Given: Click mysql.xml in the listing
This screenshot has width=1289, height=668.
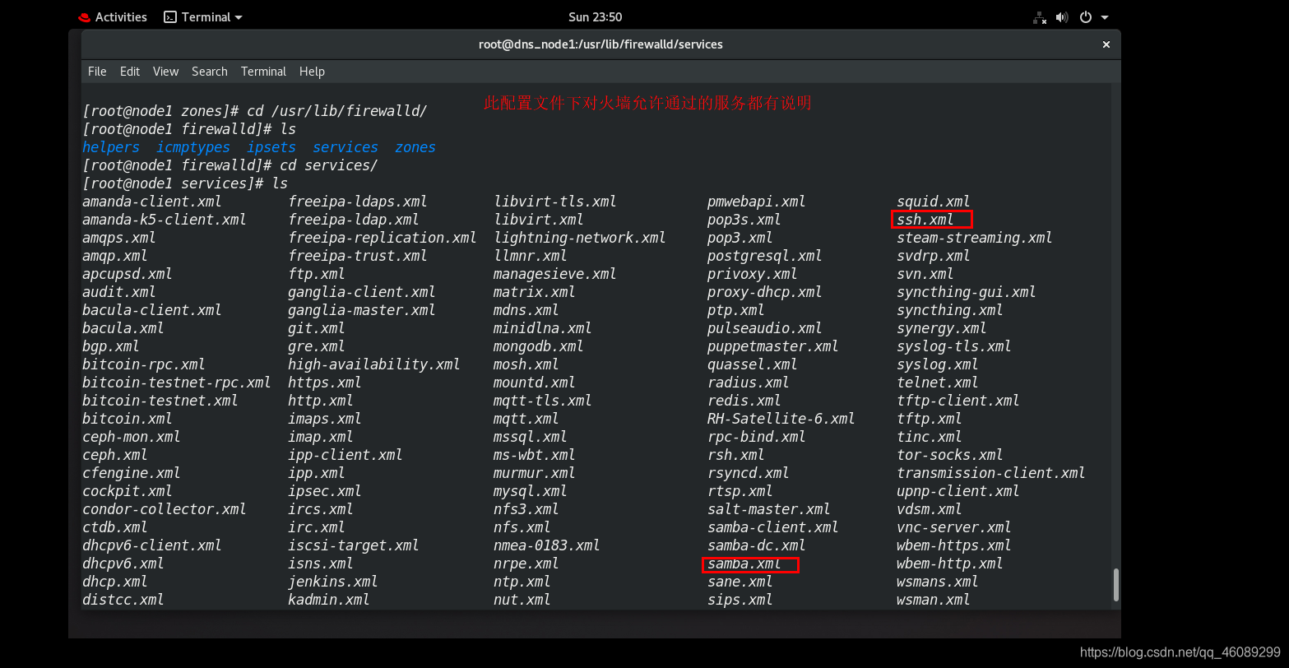Looking at the screenshot, I should coord(531,491).
